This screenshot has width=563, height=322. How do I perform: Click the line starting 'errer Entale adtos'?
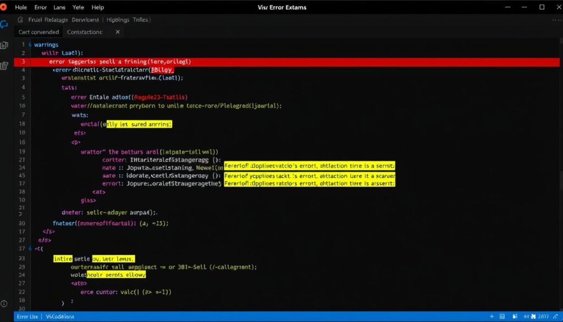[x=129, y=97]
